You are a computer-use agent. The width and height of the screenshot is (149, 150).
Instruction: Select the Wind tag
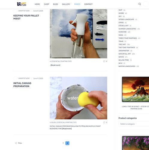[121, 63]
